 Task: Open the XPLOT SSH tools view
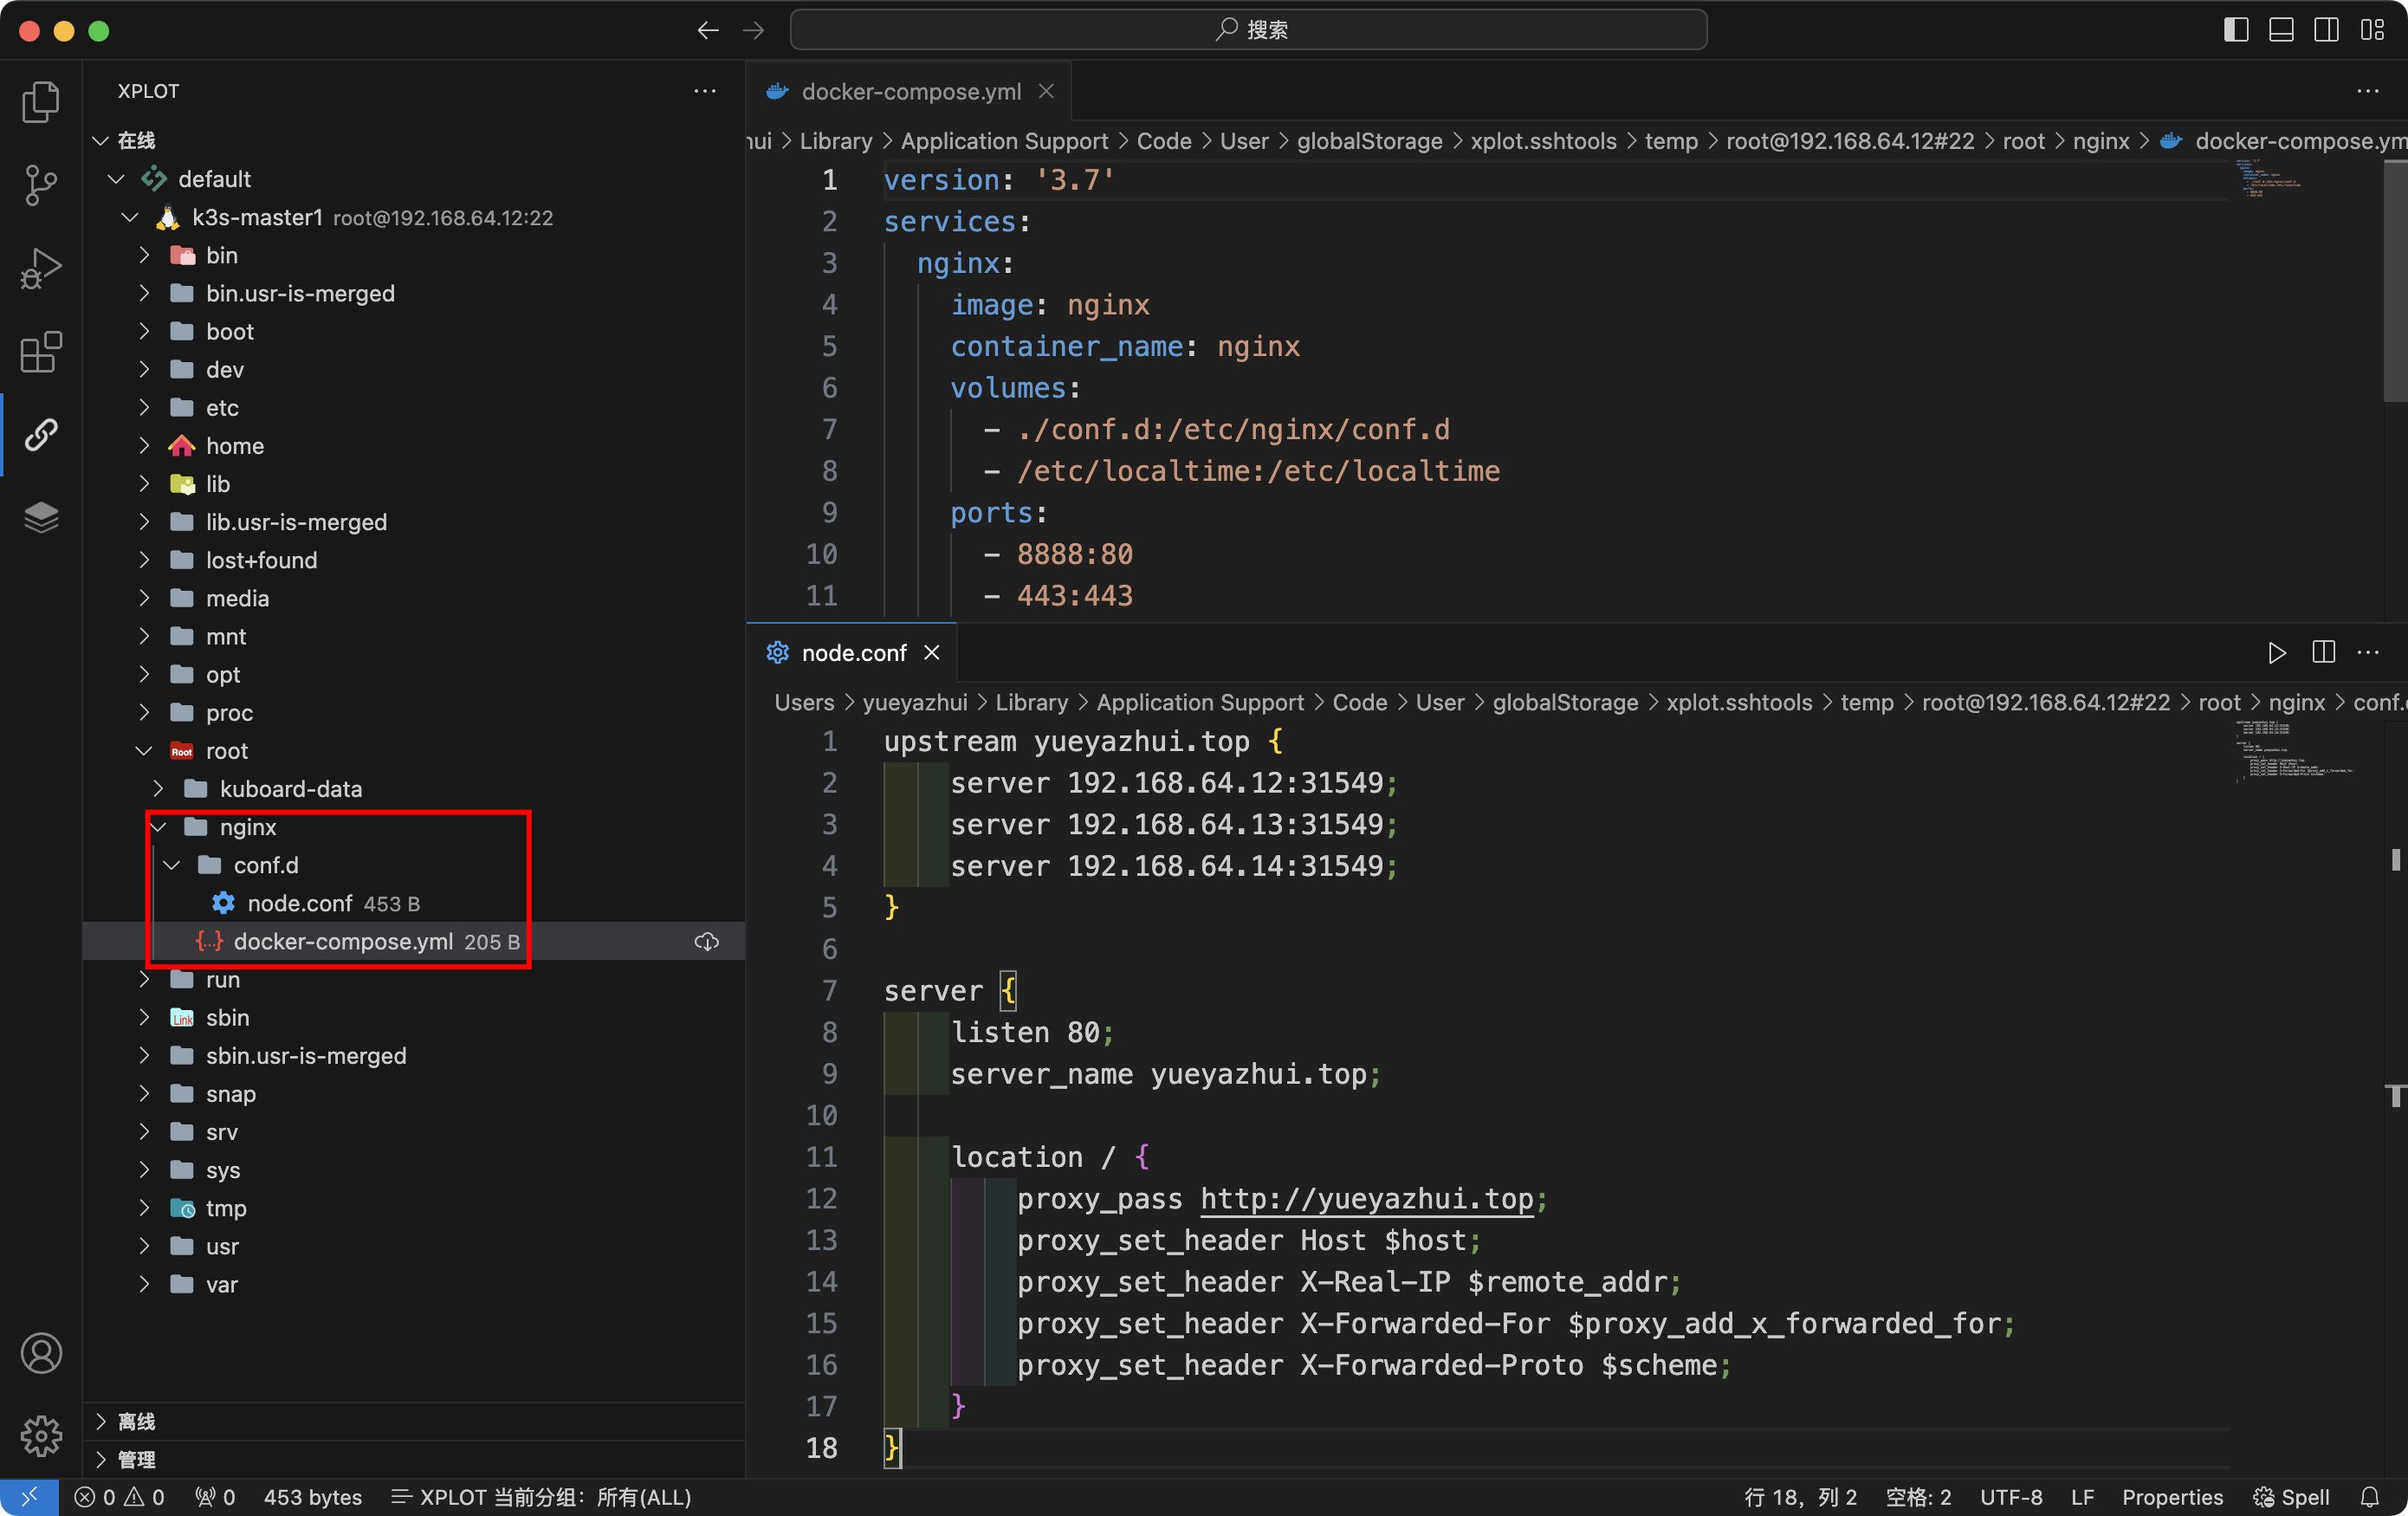pos(41,435)
